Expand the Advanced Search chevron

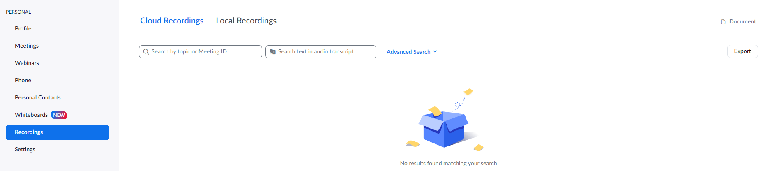coord(435,51)
